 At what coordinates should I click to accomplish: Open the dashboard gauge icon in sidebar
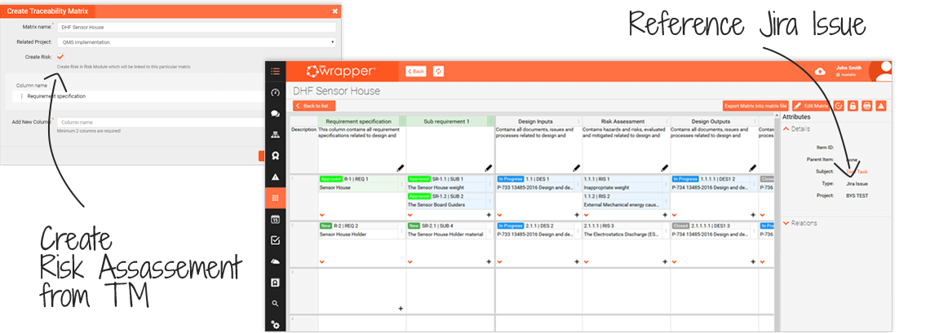click(x=275, y=93)
